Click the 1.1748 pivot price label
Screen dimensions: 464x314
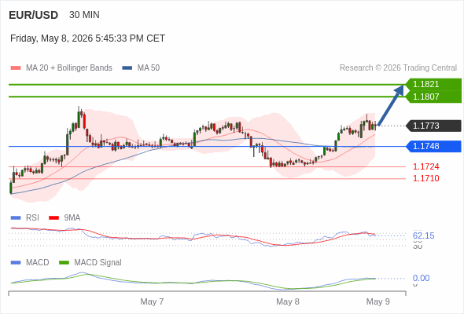(x=434, y=146)
